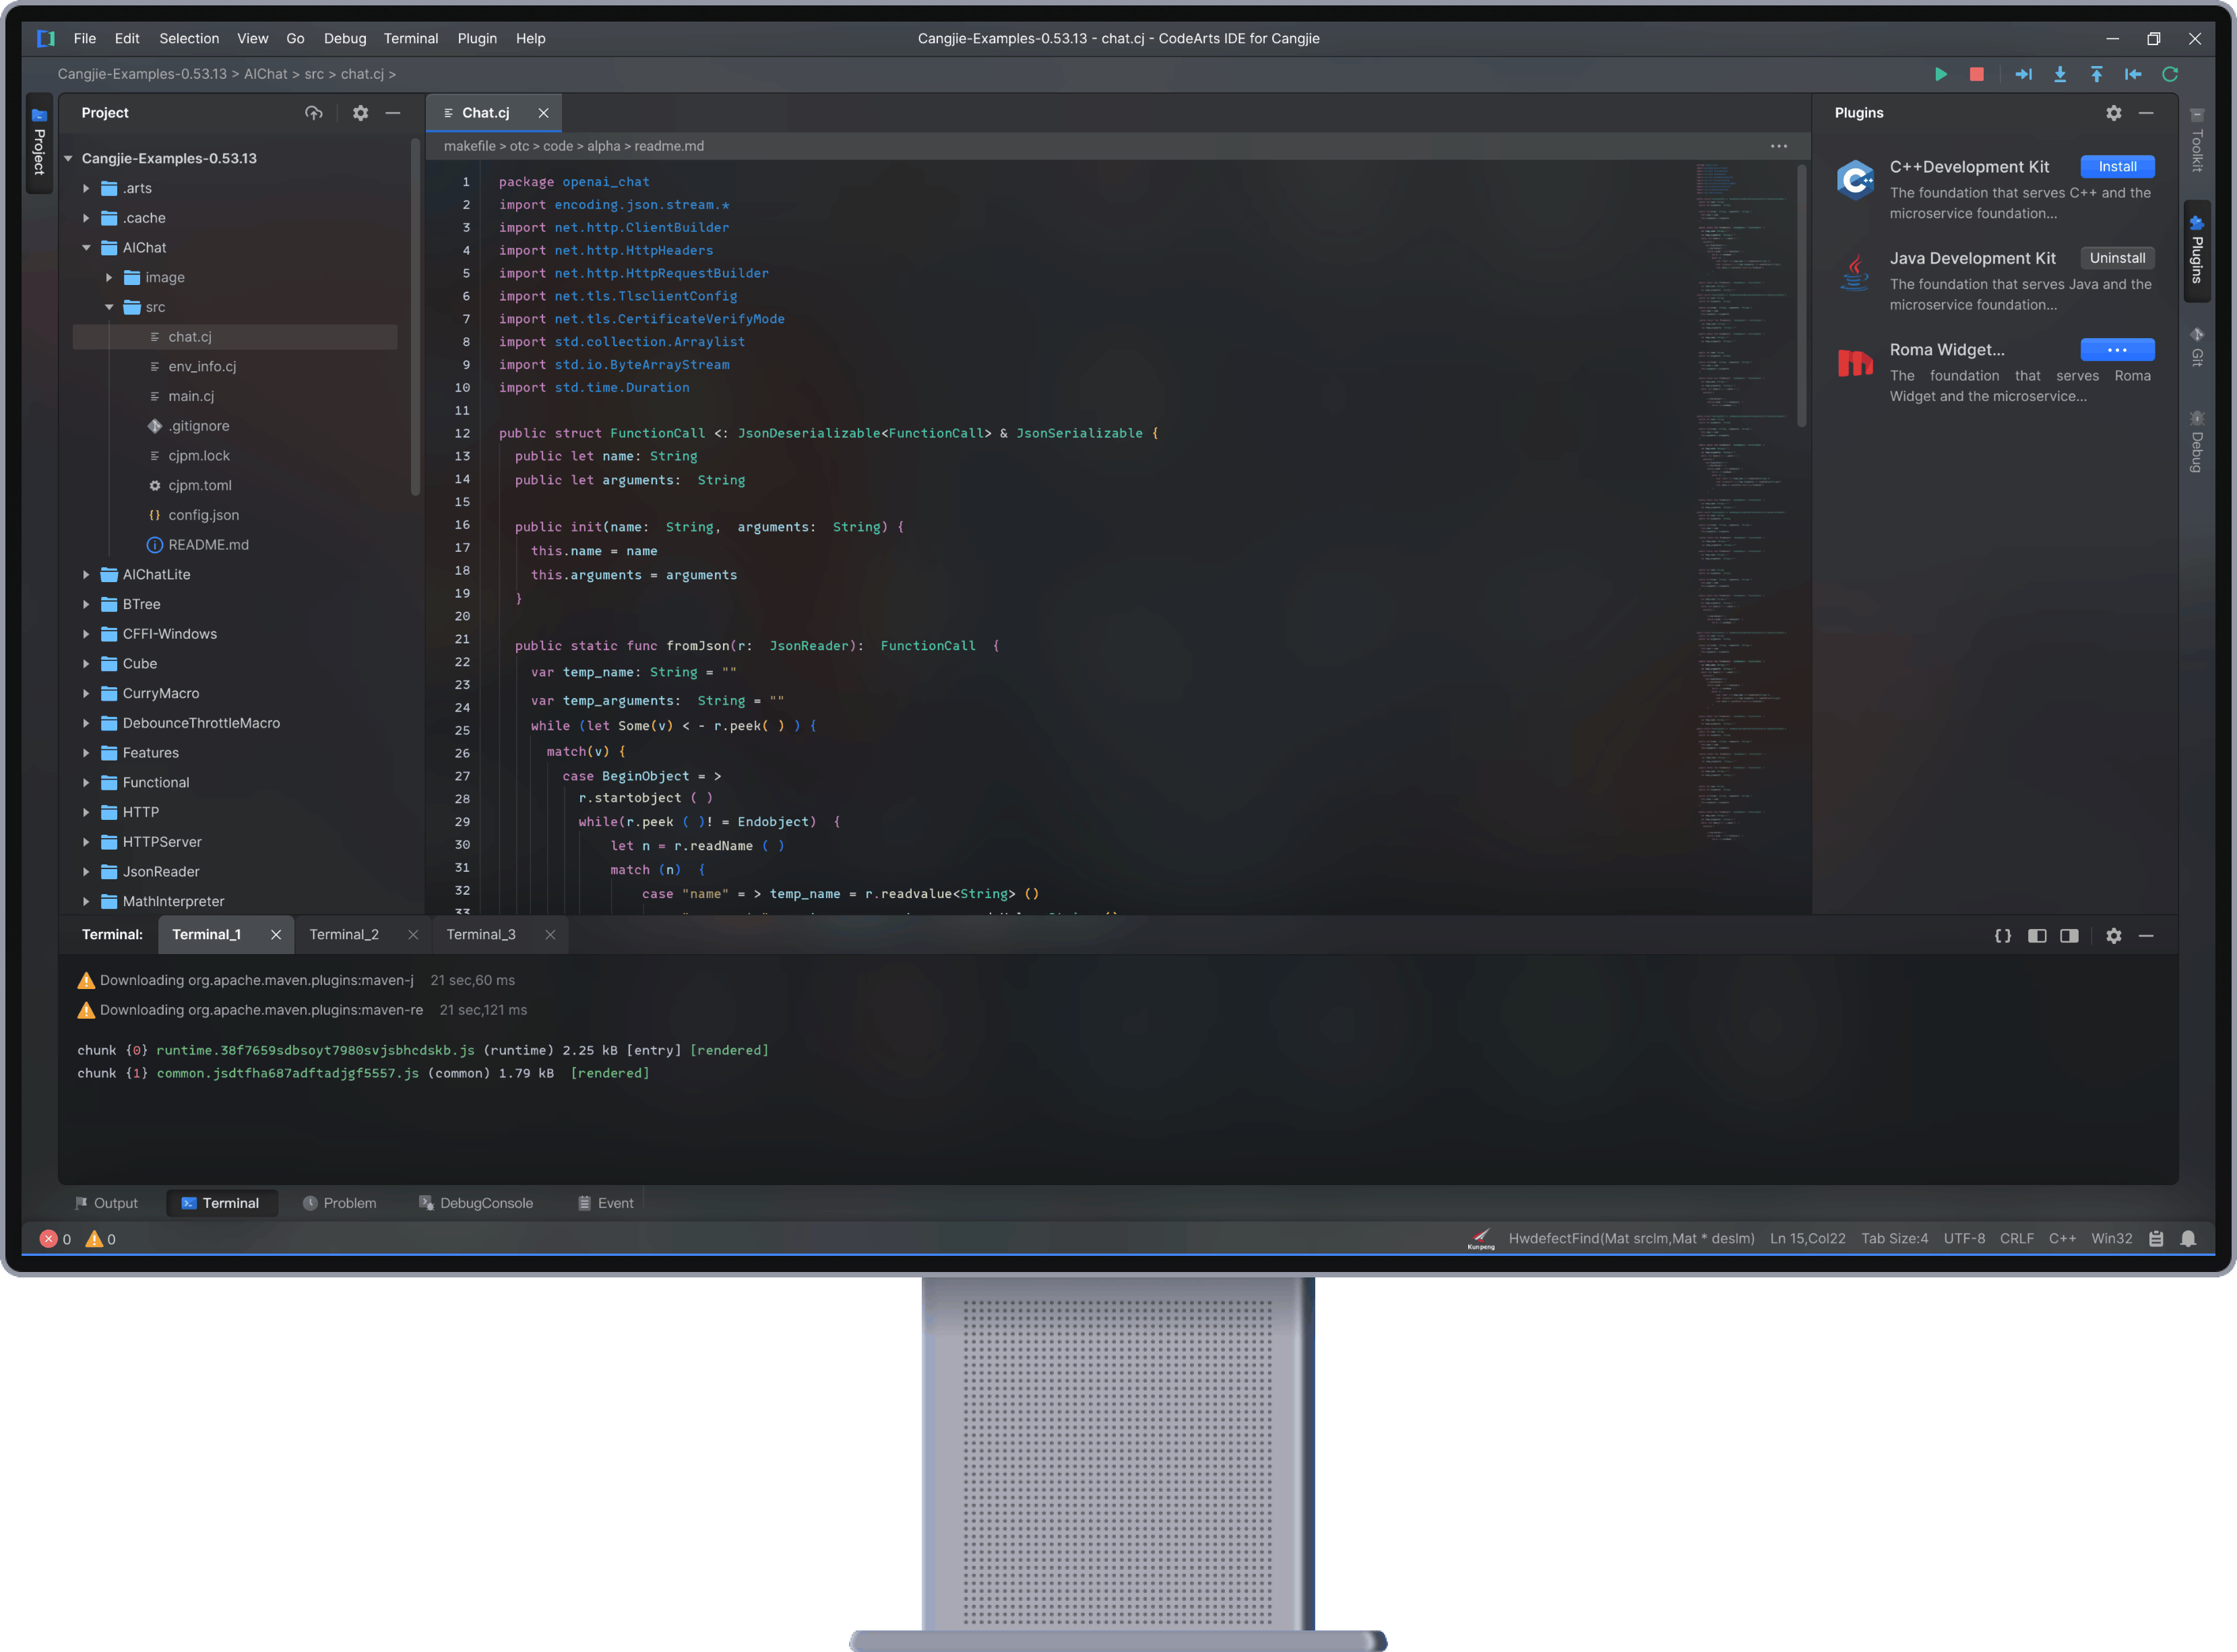Open terminal panel settings gear
2237x1652 pixels.
(x=2114, y=936)
